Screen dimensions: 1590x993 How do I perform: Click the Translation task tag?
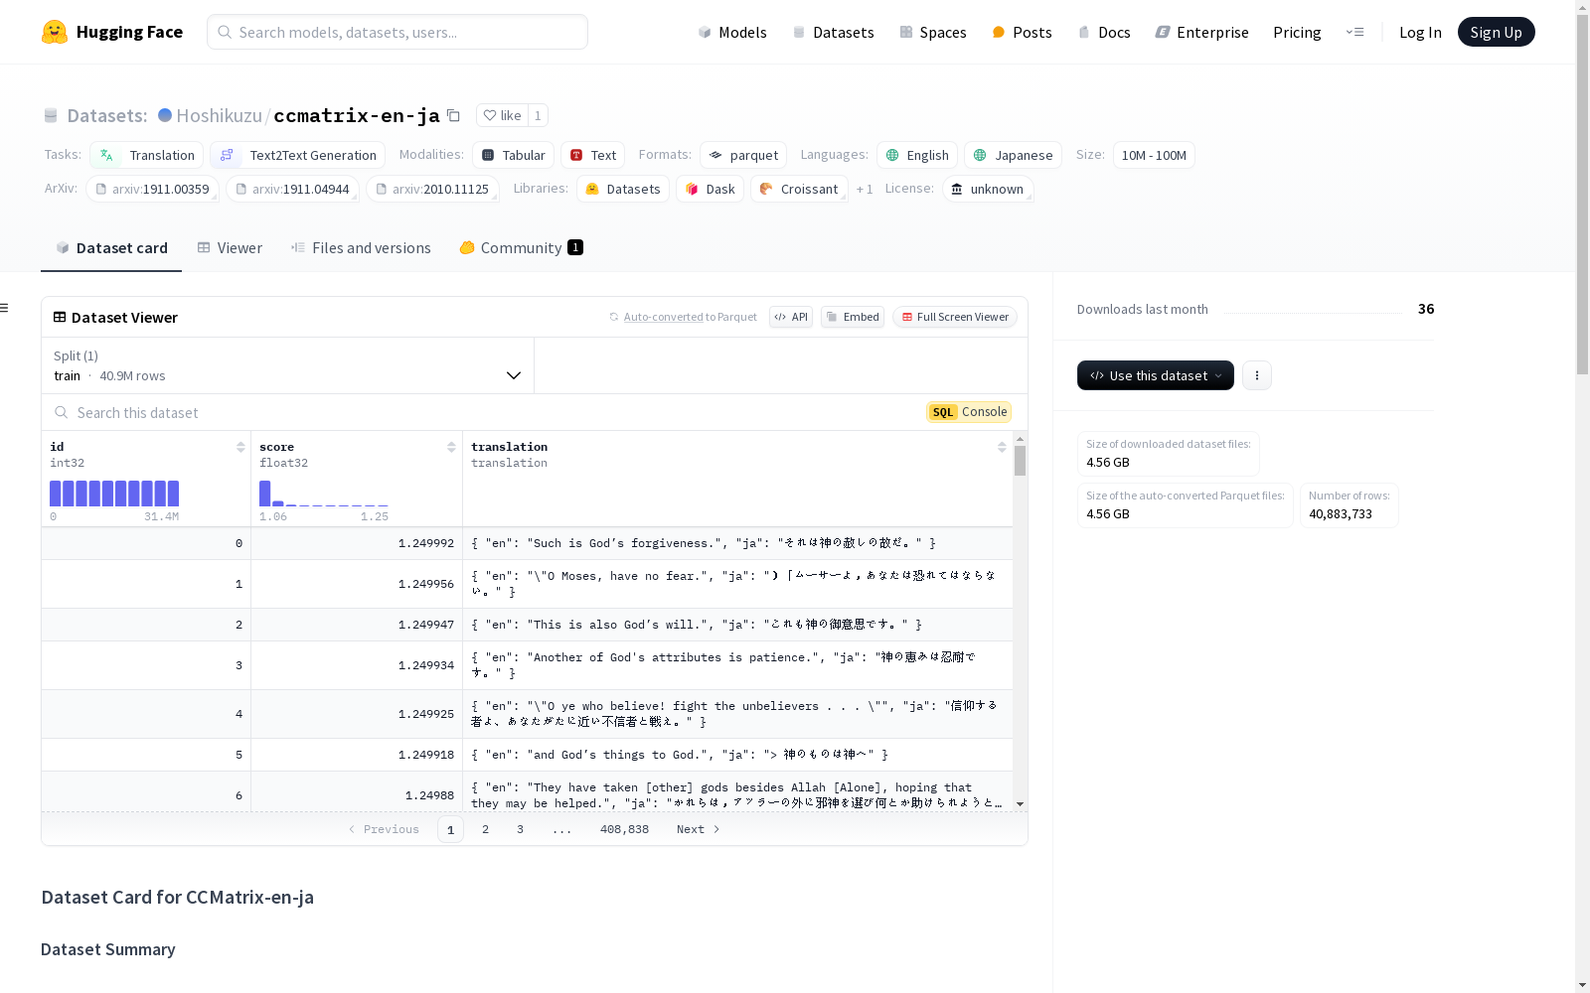pos(147,155)
